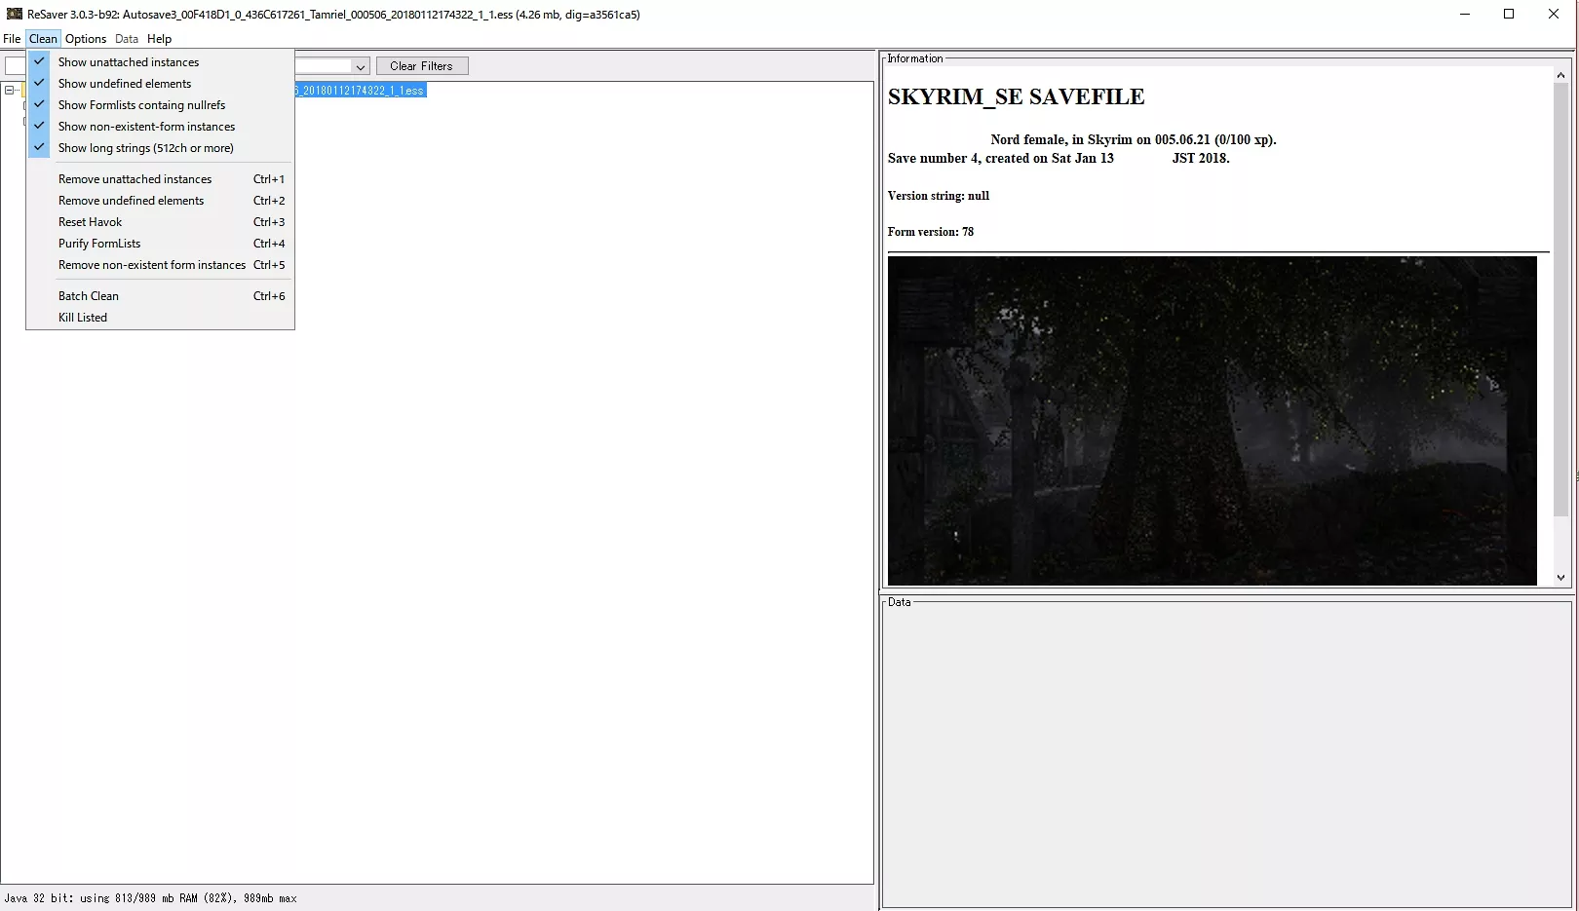Screen dimensions: 1579x911
Task: Minimize the ReSaver window
Action: pyautogui.click(x=1465, y=14)
